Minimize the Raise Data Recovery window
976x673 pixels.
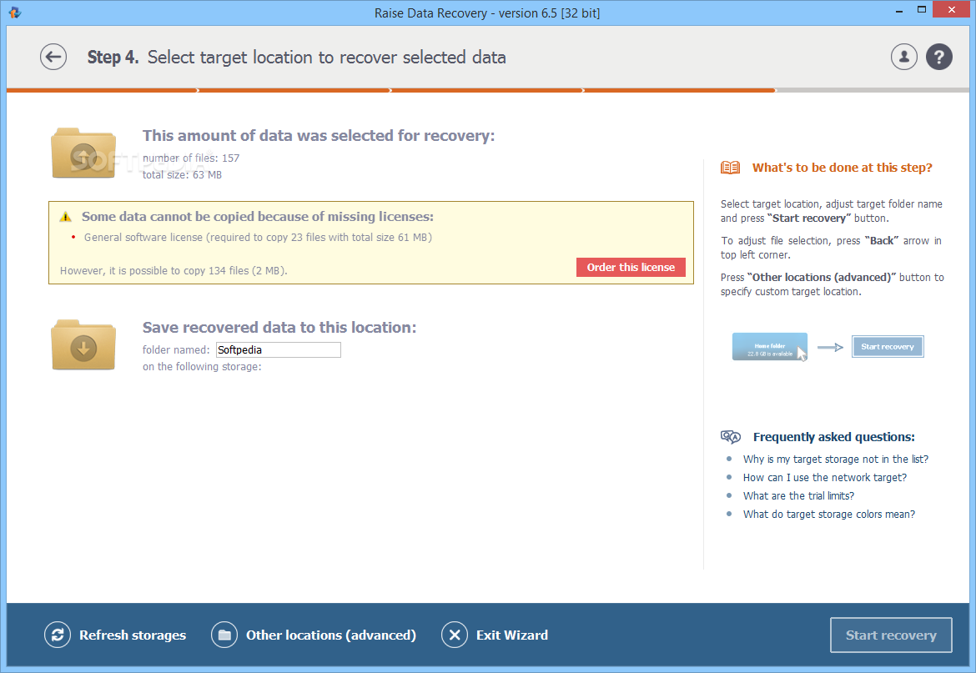[x=899, y=11]
